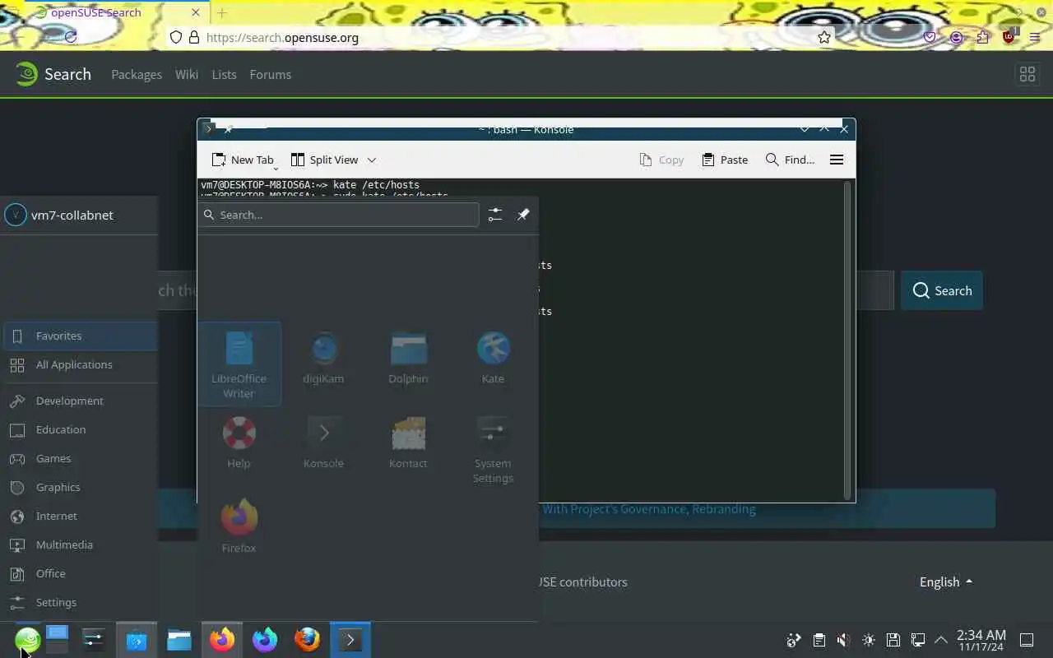
Task: Click Split View in Konsole toolbar
Action: tap(324, 160)
